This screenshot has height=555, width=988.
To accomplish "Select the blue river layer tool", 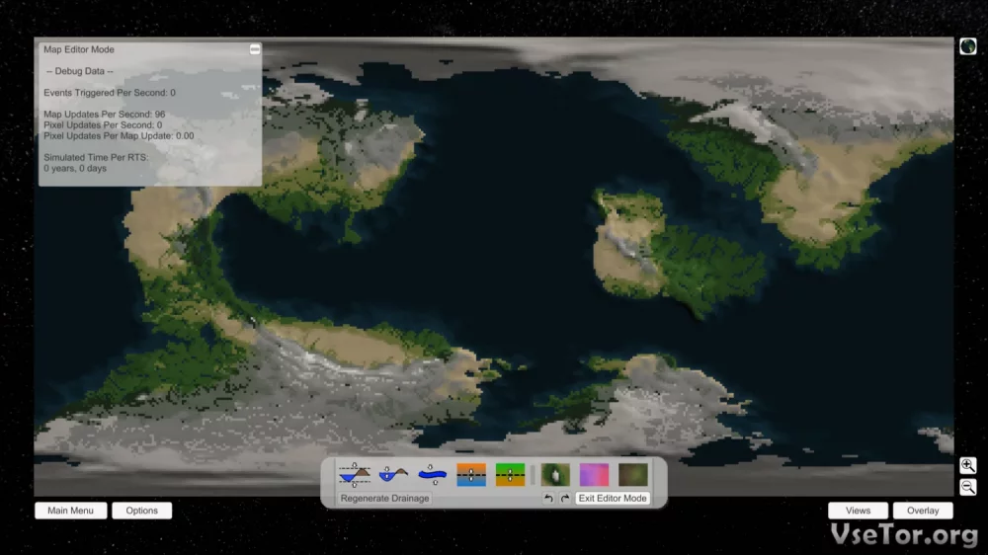I will click(x=432, y=475).
